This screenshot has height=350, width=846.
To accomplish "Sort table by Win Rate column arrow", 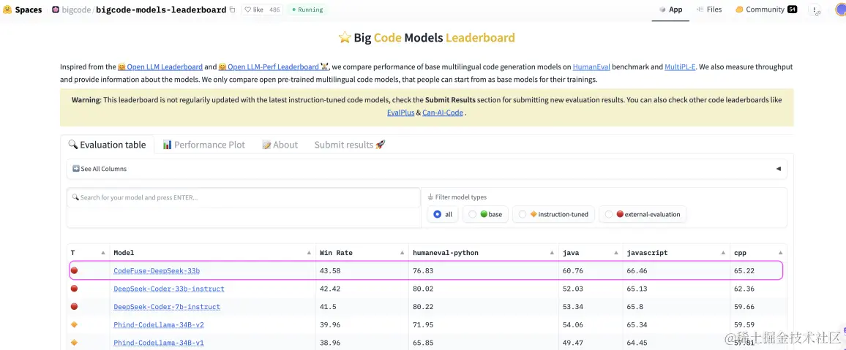I will 403,253.
